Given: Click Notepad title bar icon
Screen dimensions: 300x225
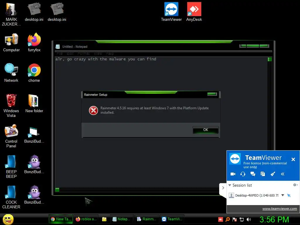Looking at the screenshot, I should [x=57, y=47].
